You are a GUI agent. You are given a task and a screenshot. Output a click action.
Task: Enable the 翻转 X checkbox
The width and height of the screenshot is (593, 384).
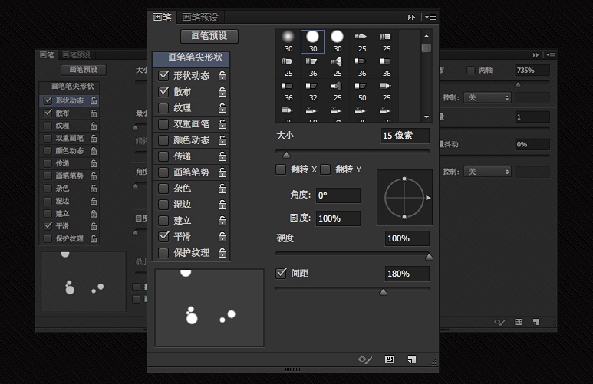pyautogui.click(x=281, y=169)
